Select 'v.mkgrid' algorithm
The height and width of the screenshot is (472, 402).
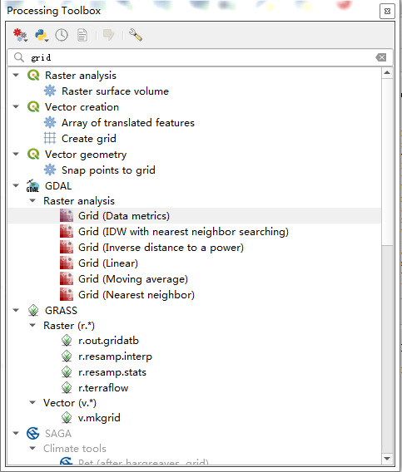click(x=99, y=418)
